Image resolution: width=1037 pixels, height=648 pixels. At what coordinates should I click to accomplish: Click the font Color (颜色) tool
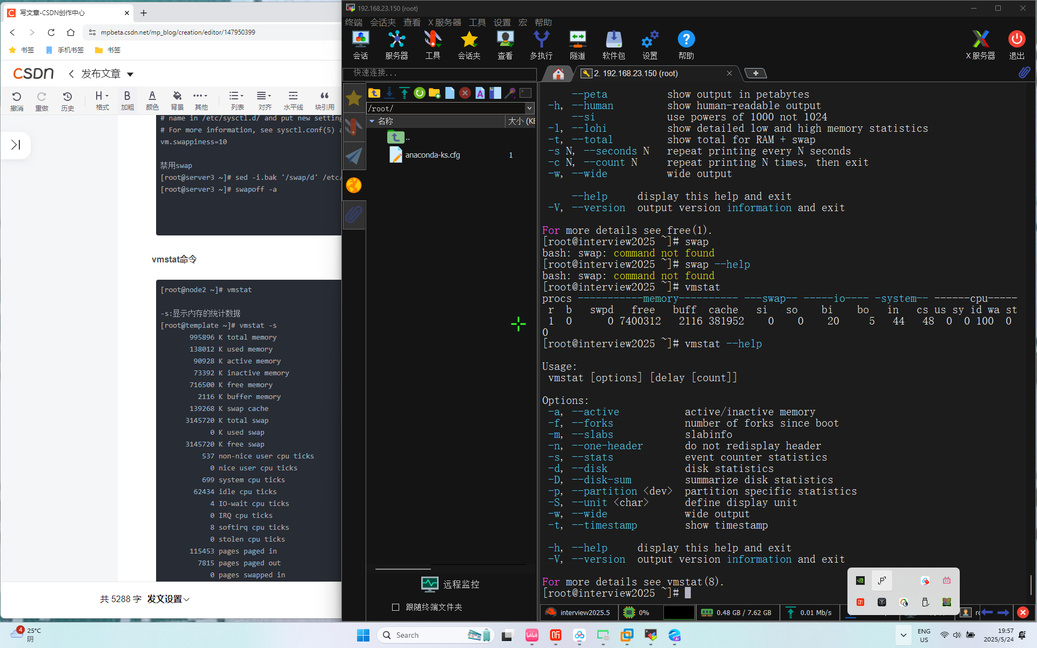152,100
